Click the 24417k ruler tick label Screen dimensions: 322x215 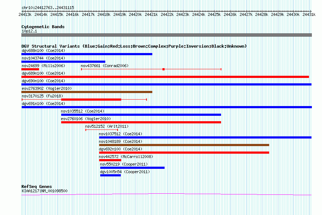click(88, 14)
